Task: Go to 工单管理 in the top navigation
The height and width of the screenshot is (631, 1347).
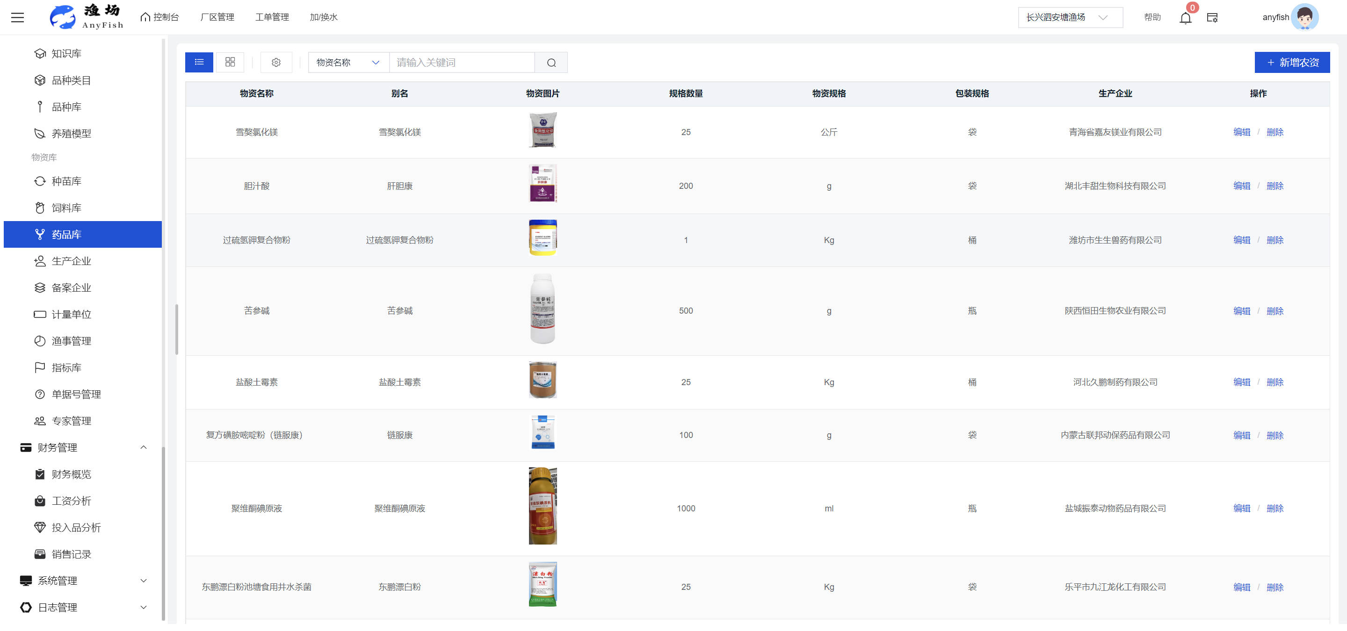Action: click(x=272, y=17)
